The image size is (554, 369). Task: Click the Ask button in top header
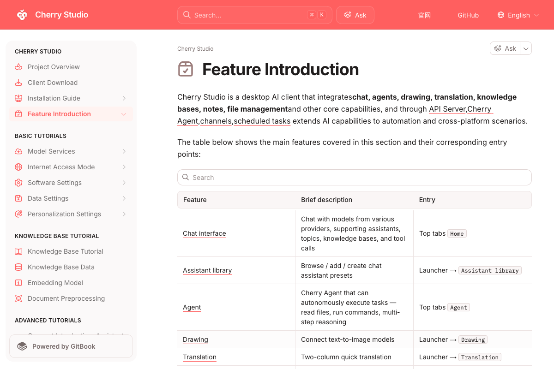pyautogui.click(x=355, y=15)
